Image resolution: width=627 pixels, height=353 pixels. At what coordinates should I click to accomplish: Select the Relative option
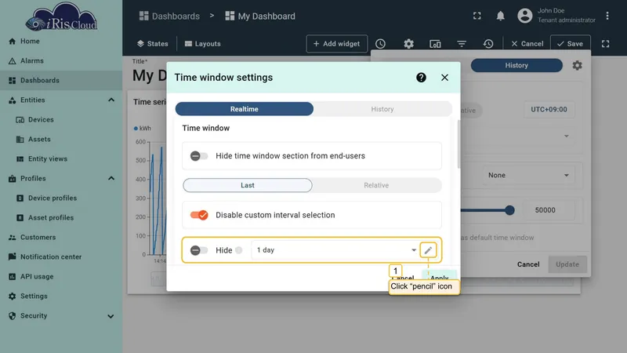tap(376, 185)
